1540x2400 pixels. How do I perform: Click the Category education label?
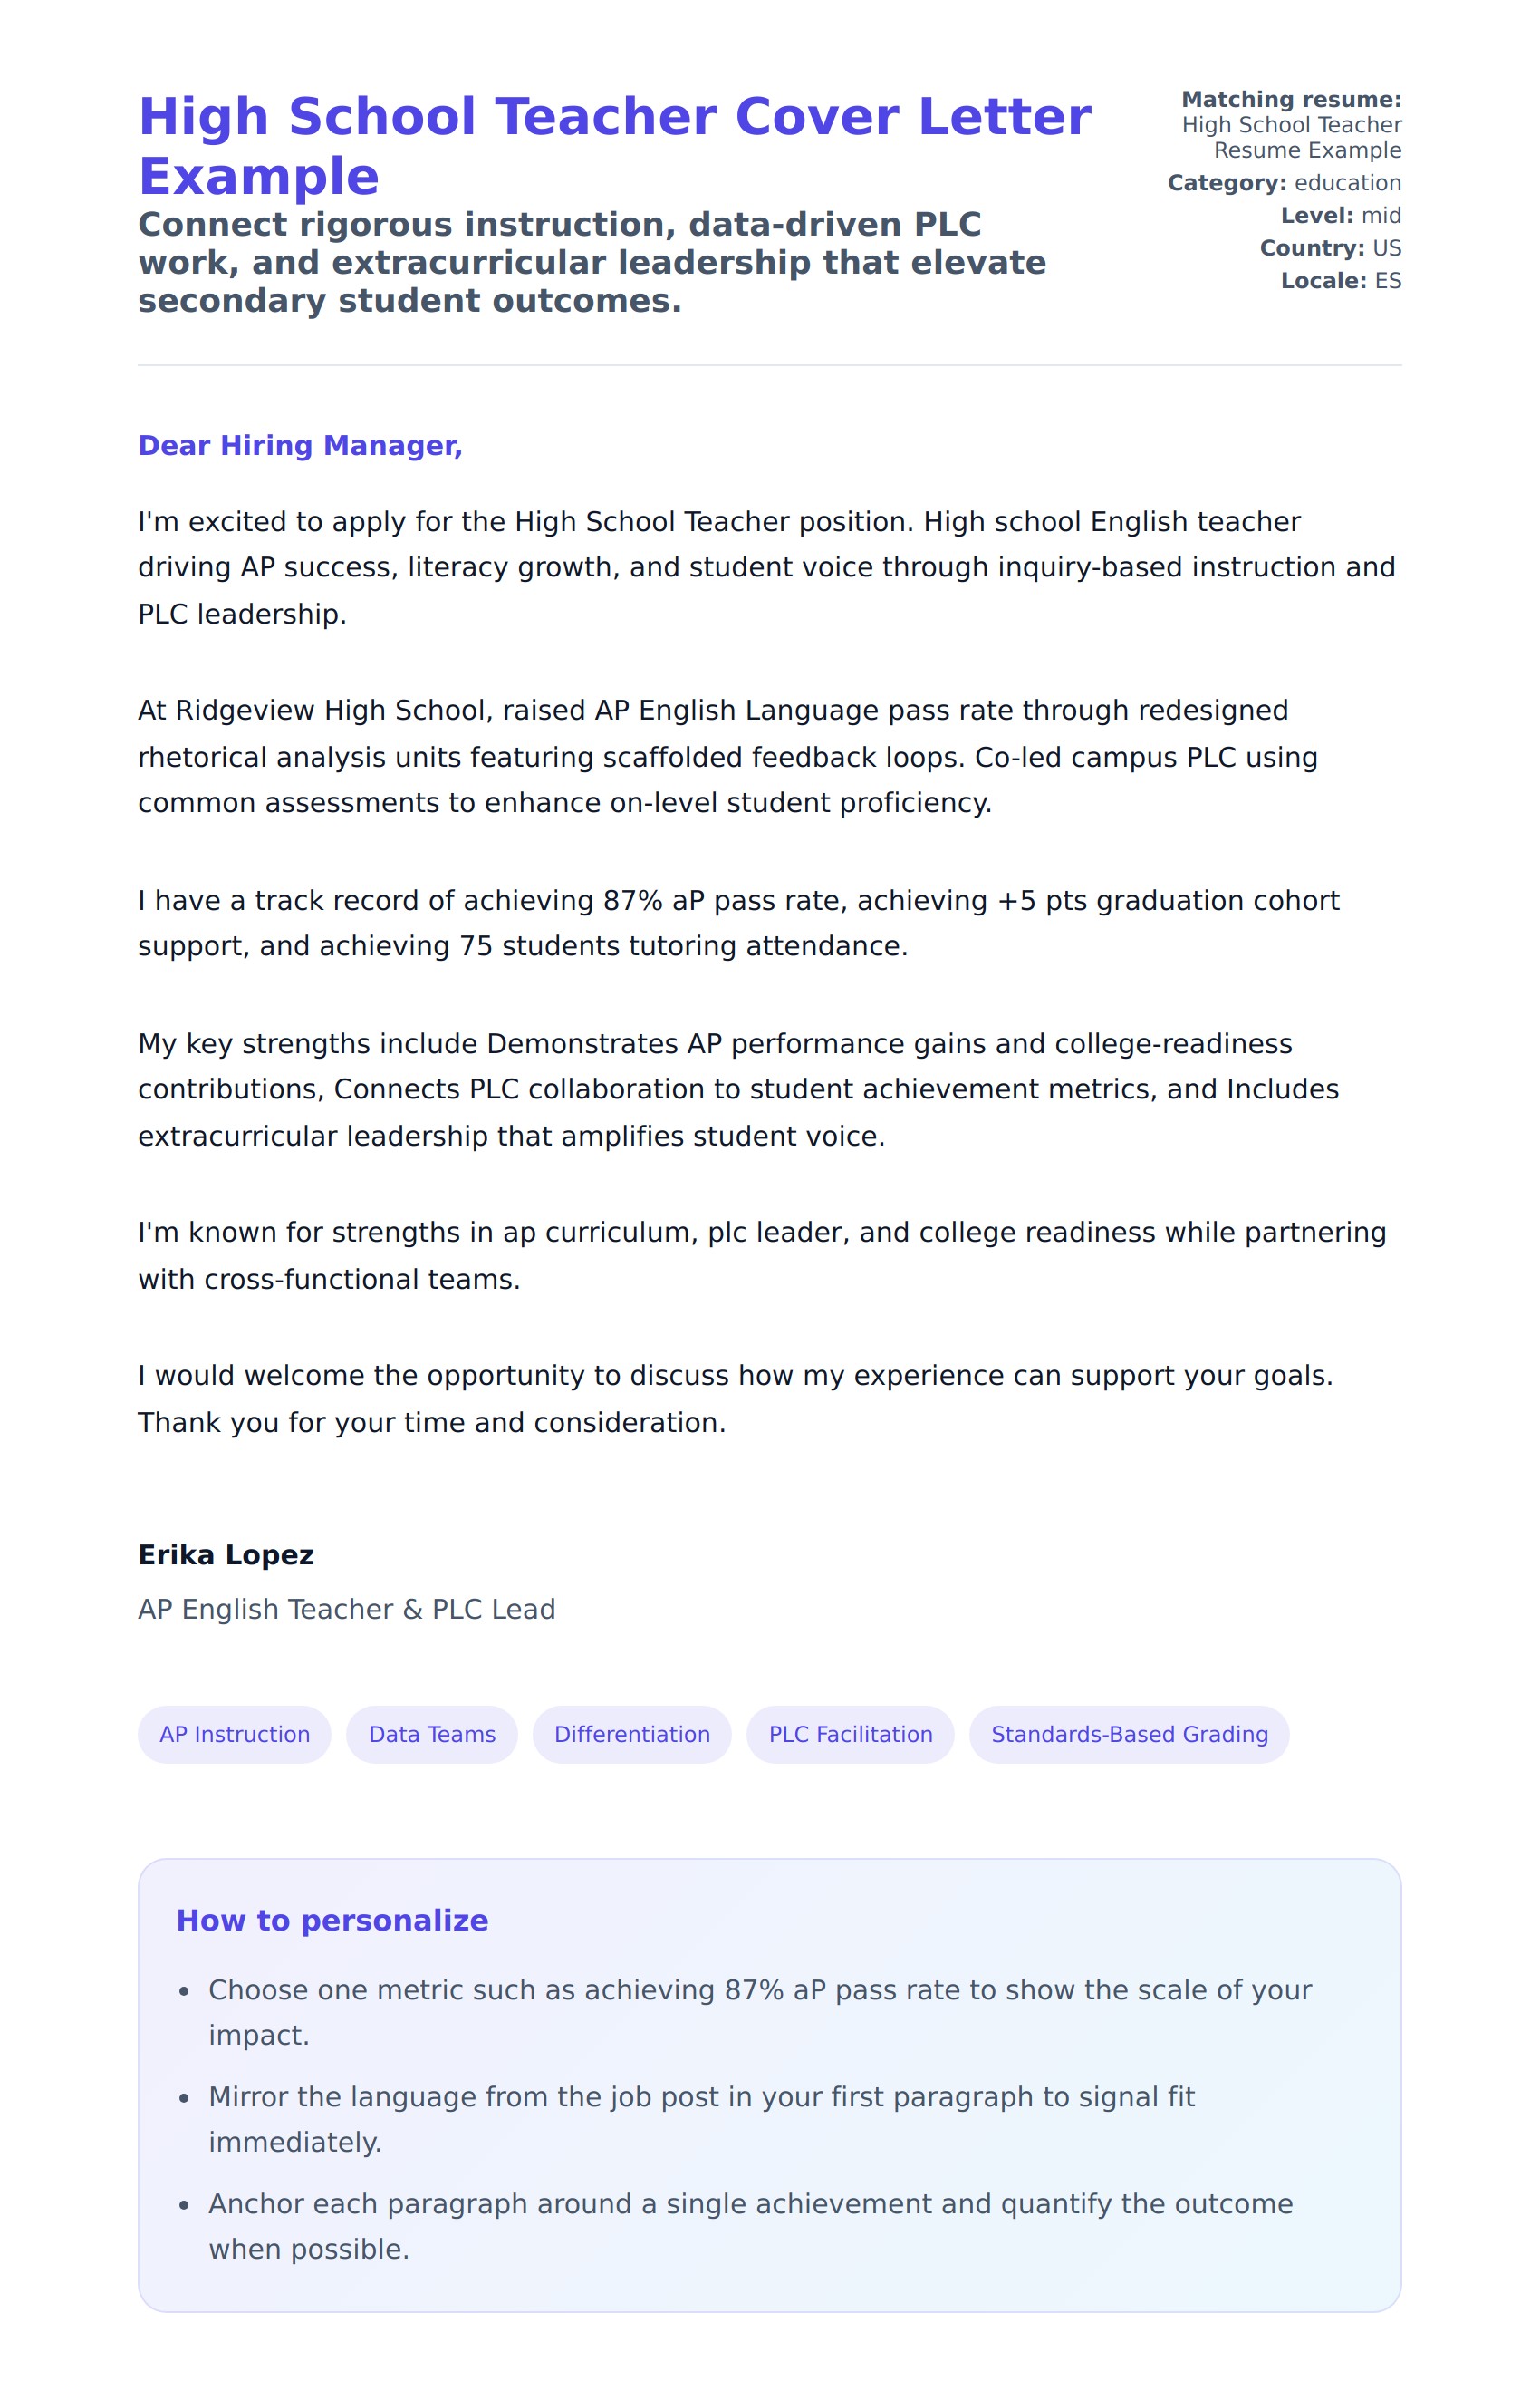click(x=1284, y=183)
